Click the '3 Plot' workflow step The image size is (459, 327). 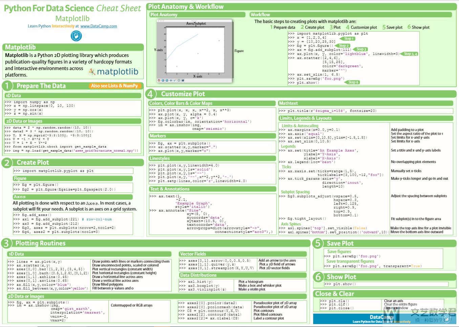pos(335,27)
